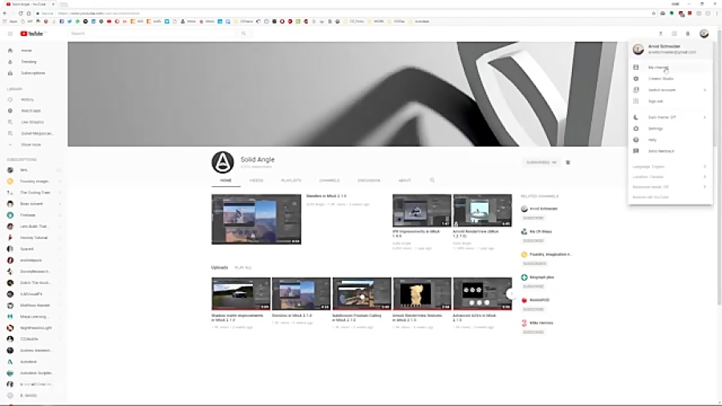This screenshot has height=406, width=722.
Task: Click the Solid Angle channel avatar
Action: pos(222,162)
